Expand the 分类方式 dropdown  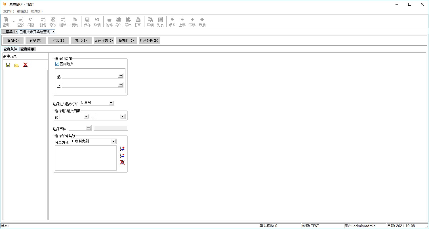(x=113, y=141)
